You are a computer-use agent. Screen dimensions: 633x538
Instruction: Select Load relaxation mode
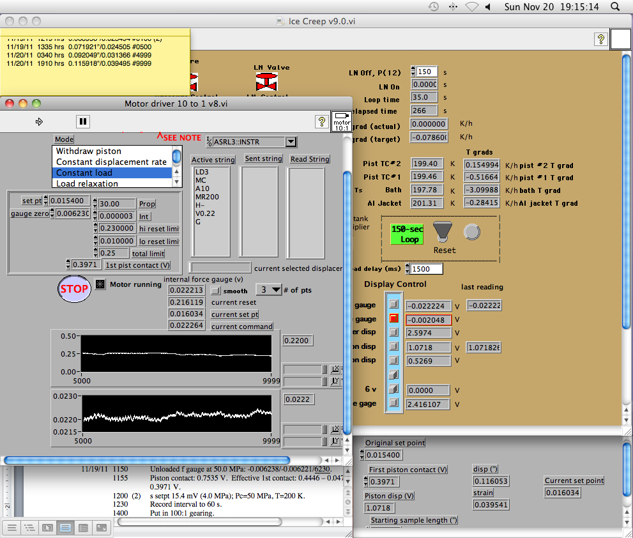point(87,183)
